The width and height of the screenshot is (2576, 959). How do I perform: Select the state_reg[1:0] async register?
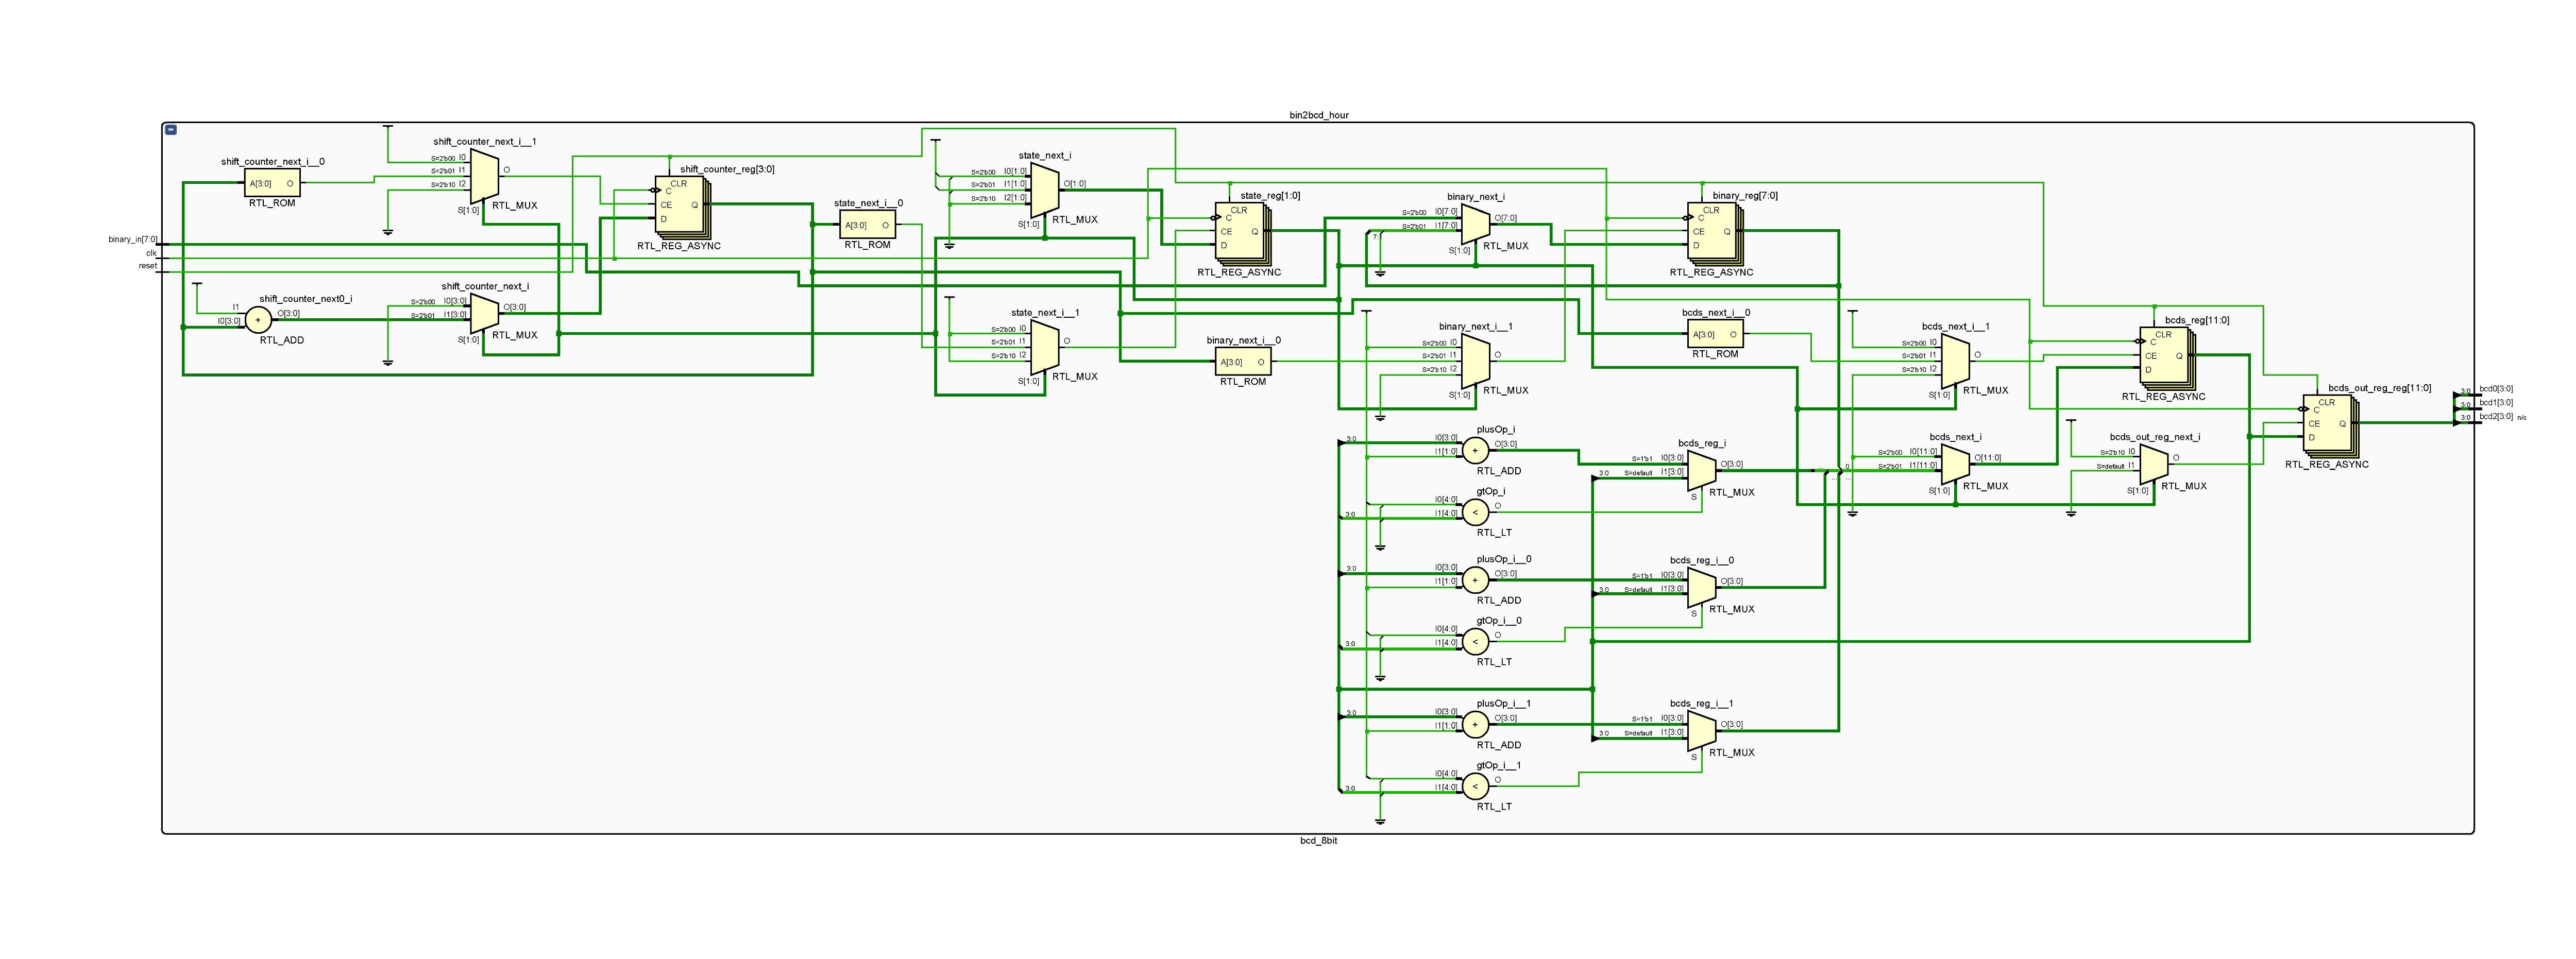click(x=1239, y=231)
